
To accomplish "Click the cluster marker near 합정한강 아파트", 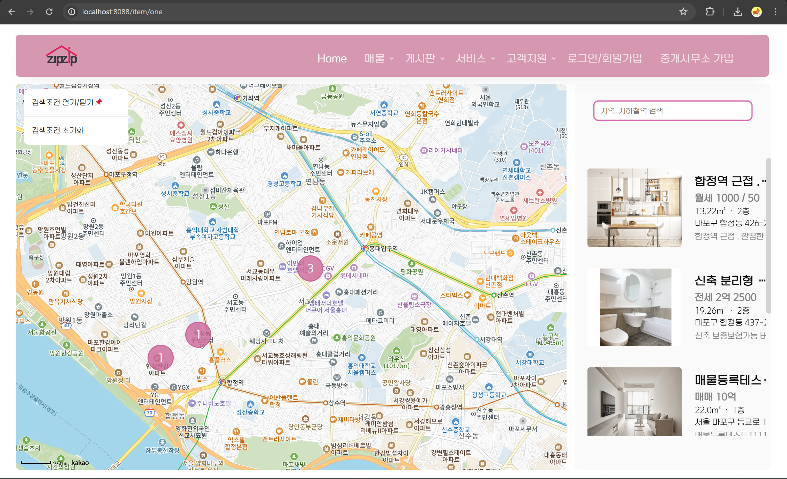I will [160, 358].
